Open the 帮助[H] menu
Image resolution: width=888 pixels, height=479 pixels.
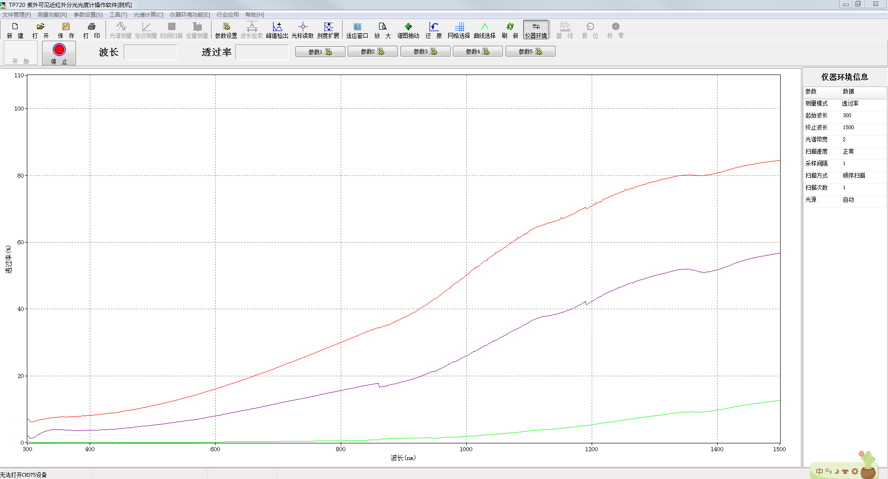[255, 15]
